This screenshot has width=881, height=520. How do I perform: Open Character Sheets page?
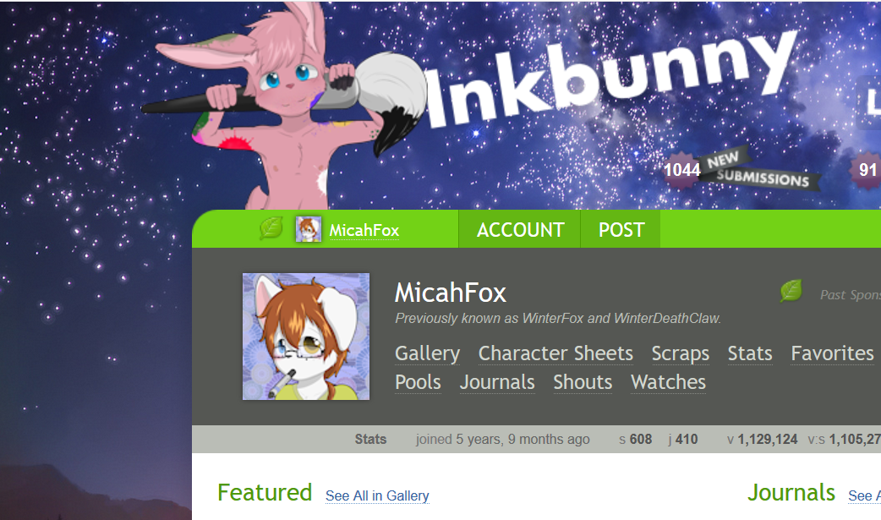click(555, 353)
